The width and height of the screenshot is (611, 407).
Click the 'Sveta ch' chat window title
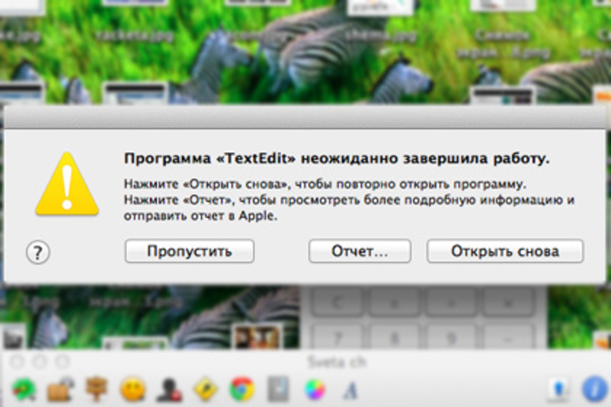tap(337, 362)
